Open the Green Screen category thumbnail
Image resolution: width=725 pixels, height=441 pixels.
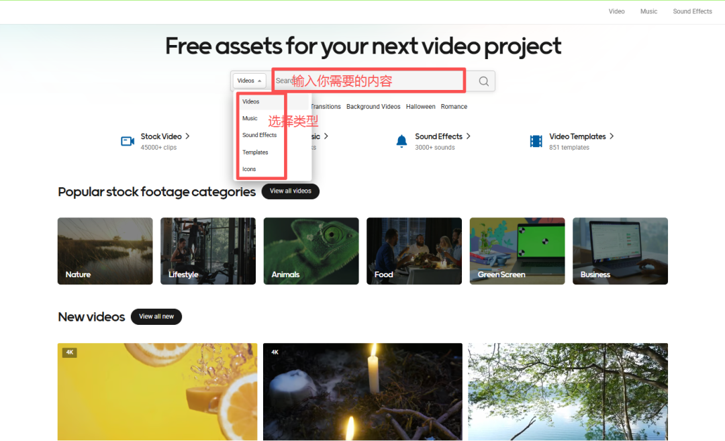point(517,251)
